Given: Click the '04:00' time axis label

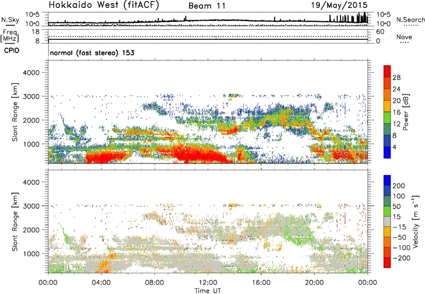Looking at the screenshot, I should coord(101,283).
